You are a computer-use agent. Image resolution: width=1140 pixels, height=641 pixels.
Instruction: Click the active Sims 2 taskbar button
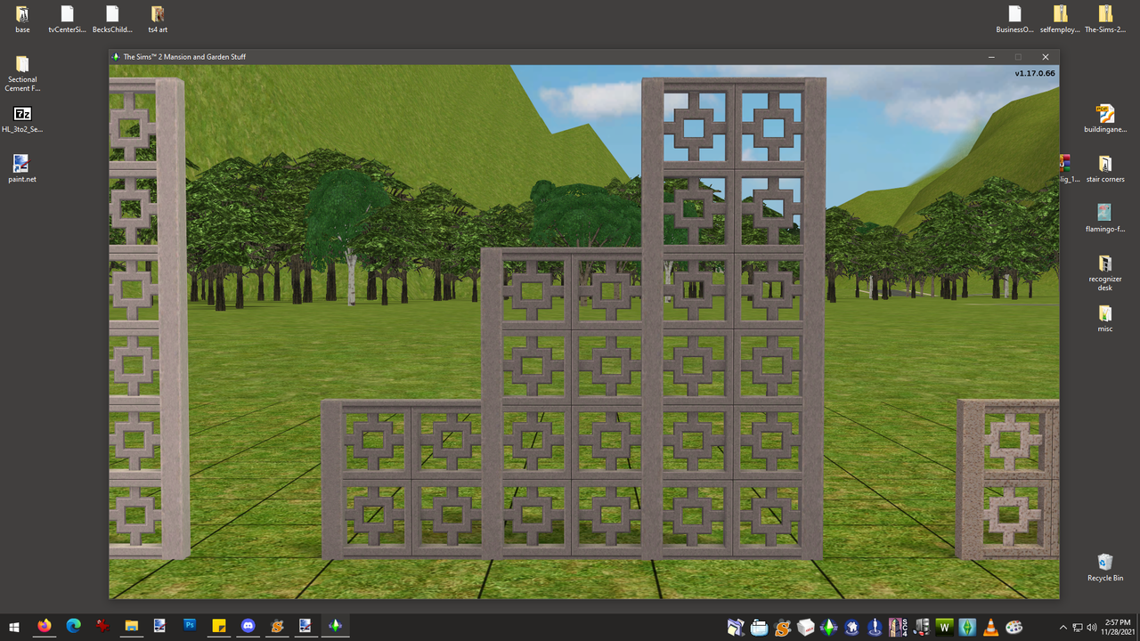(x=335, y=627)
